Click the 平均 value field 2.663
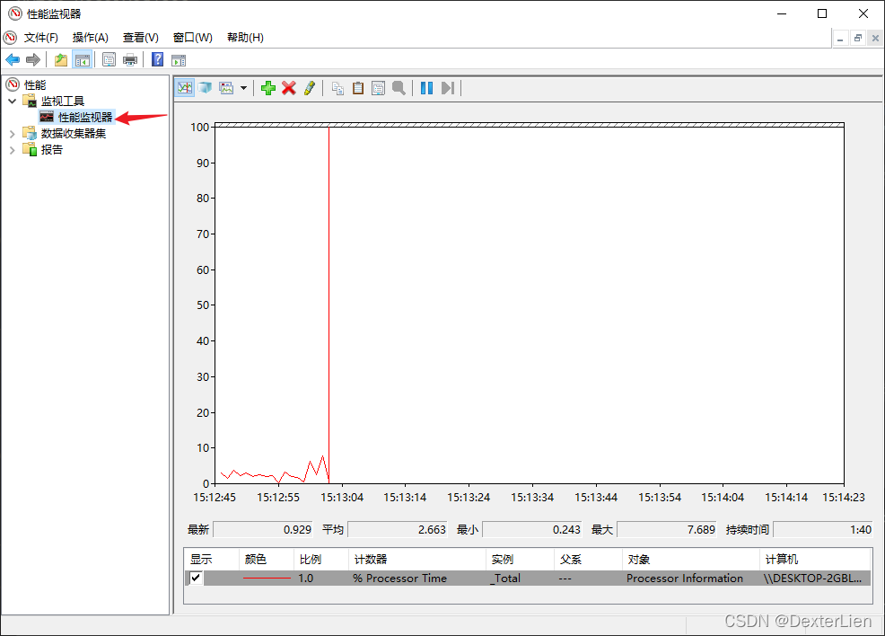885x636 pixels. click(398, 529)
